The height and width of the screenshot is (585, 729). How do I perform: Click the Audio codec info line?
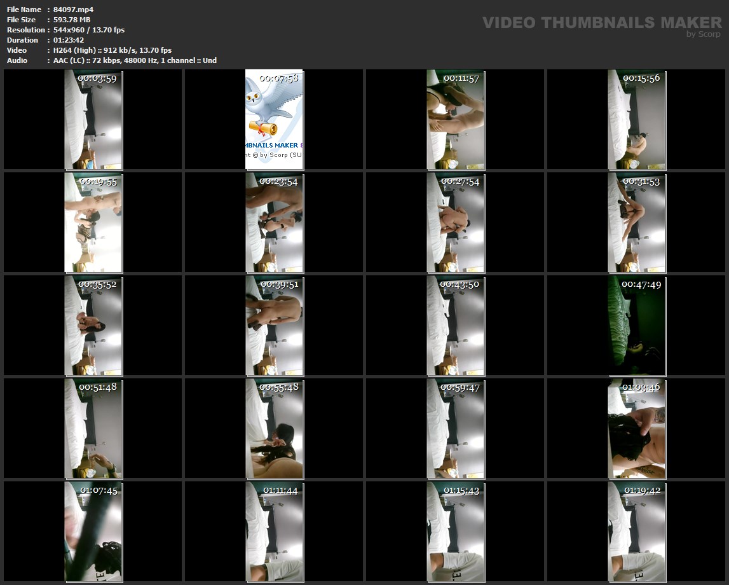(135, 60)
